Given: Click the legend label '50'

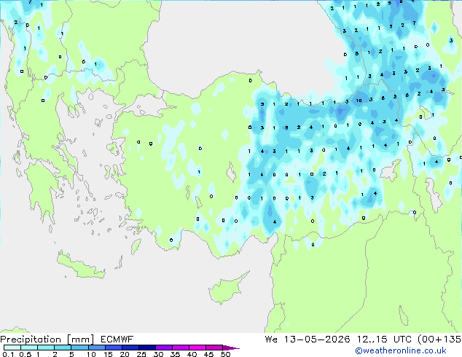Looking at the screenshot, I should (225, 354).
